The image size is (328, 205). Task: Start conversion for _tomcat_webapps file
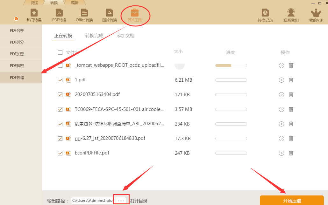click(282, 65)
